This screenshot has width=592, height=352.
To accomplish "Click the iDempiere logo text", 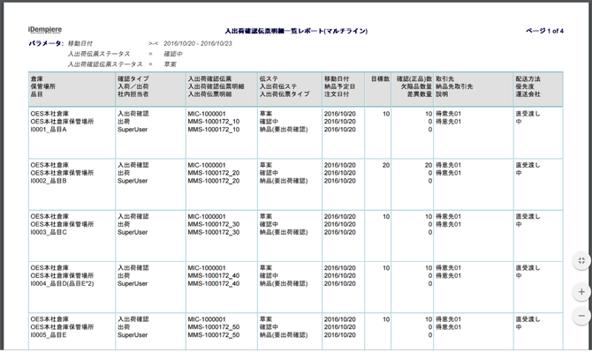I will [x=45, y=30].
